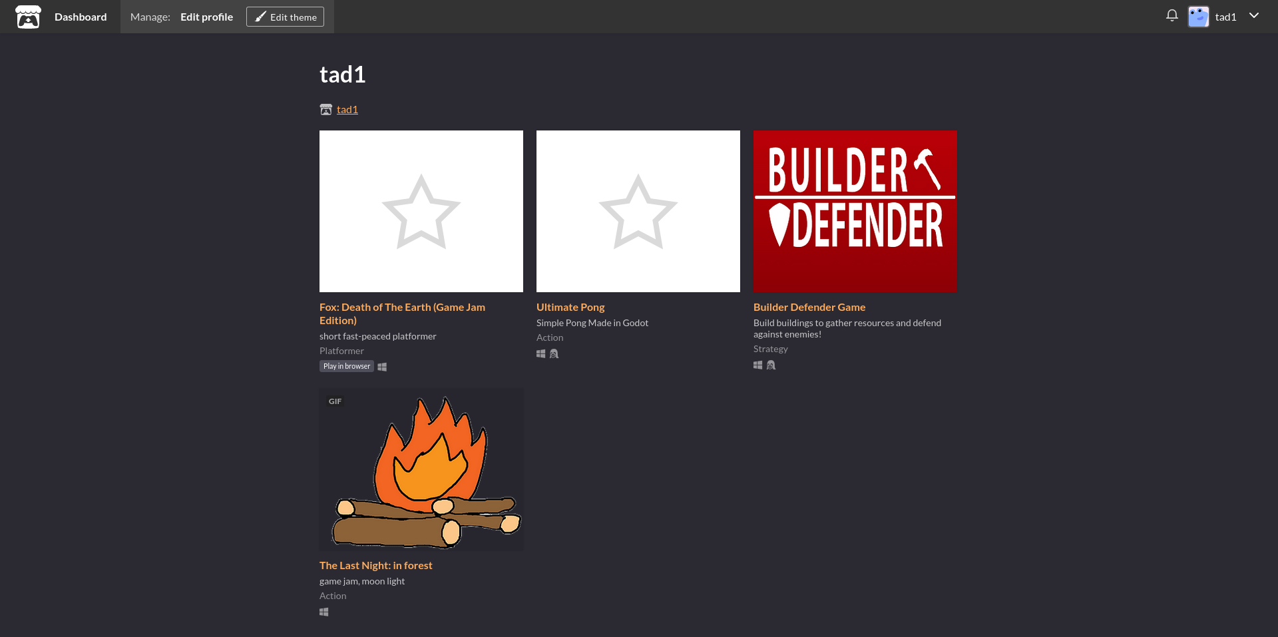1278x637 pixels.
Task: Click Linux icon under Ultimate Pong
Action: point(554,354)
